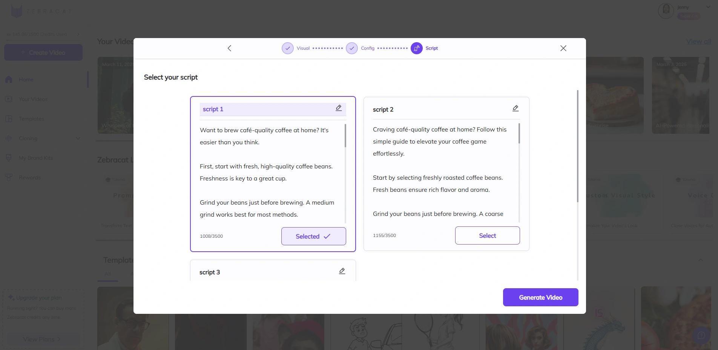Click the script 2 title text
Viewport: 718px width, 350px height.
click(383, 110)
